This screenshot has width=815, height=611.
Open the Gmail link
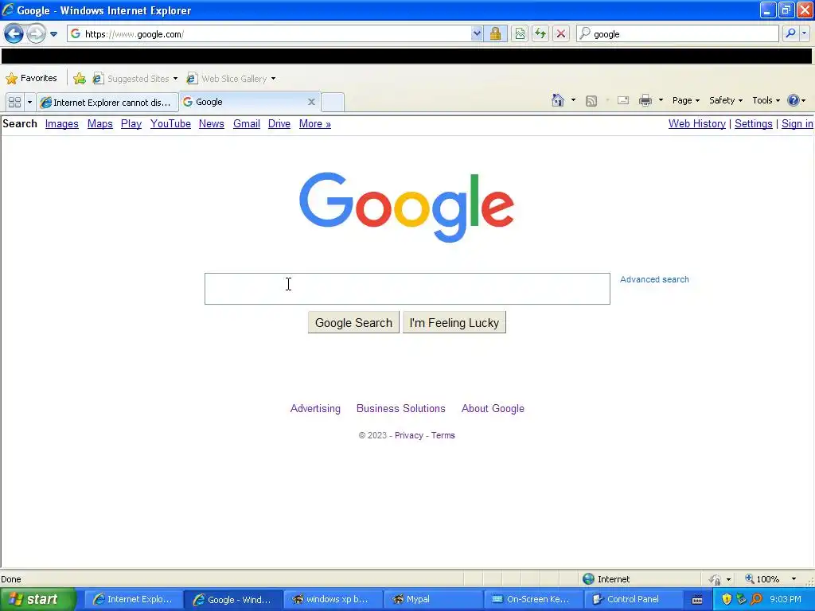pyautogui.click(x=247, y=123)
